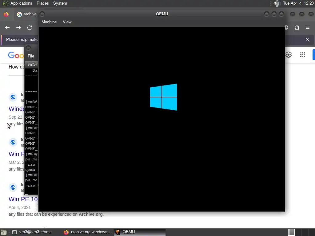The image size is (315, 236).
Task: Click the first result globe favicon above 'Windo' result
Action: 13,97
